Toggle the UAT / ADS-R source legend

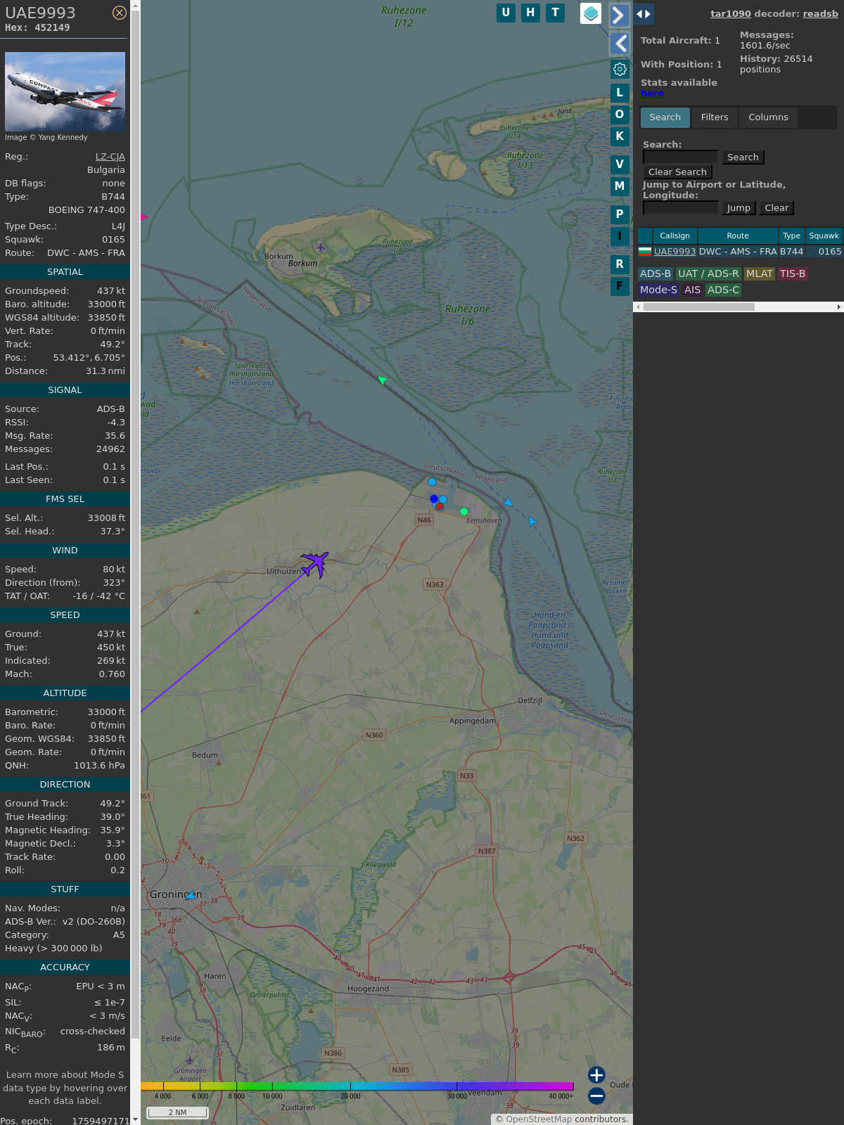point(708,274)
